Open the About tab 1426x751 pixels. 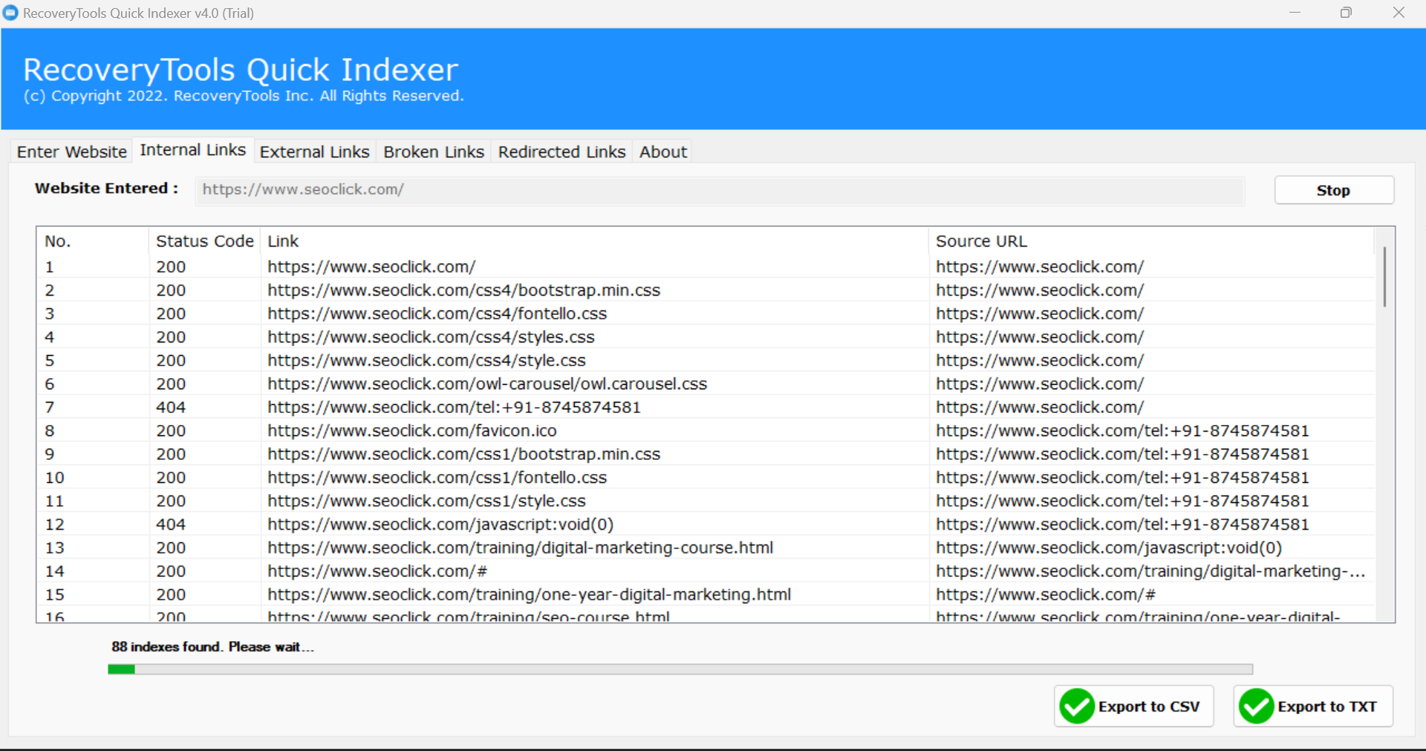(663, 152)
